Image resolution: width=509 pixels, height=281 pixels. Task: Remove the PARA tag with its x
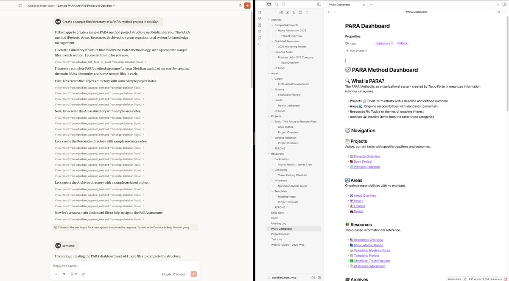406,43
